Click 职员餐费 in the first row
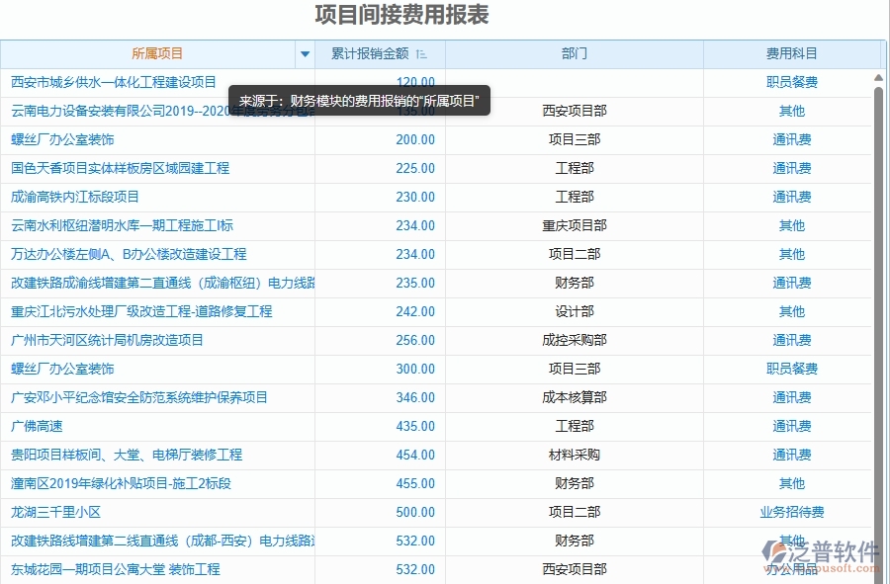The image size is (890, 584). 791,83
